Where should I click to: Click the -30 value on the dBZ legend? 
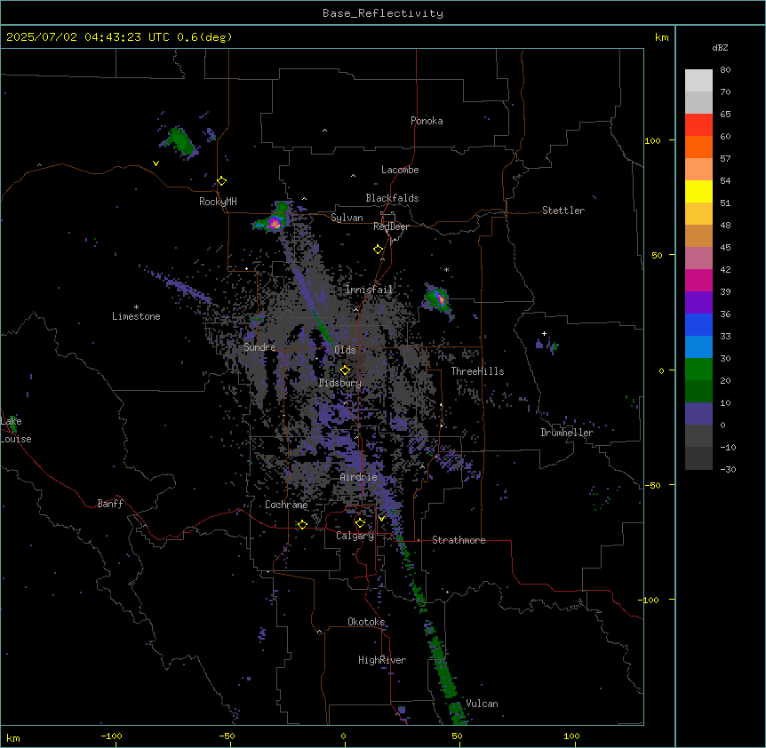pos(728,469)
